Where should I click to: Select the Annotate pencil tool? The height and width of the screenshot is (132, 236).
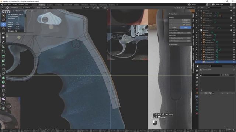point(3,43)
